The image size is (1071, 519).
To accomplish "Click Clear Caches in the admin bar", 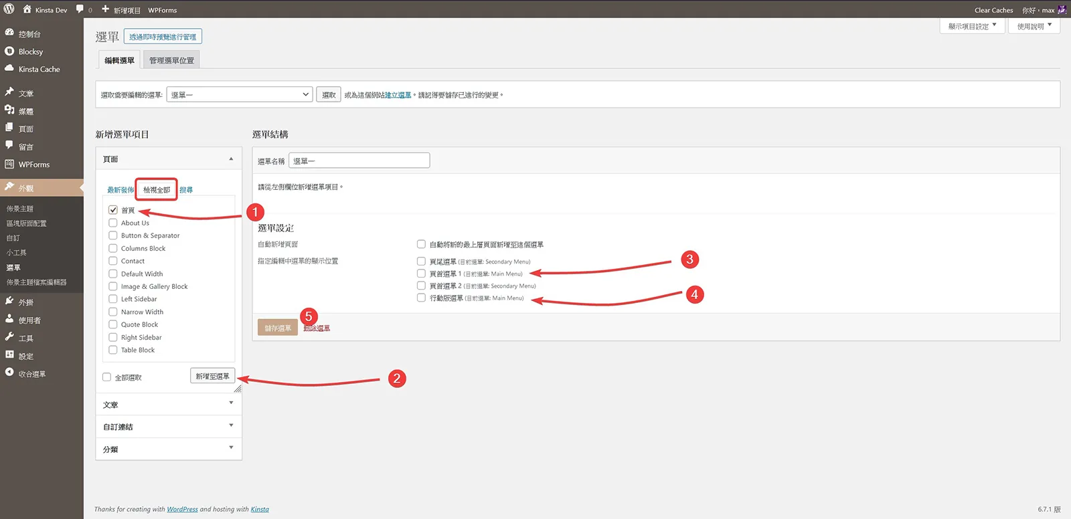I will coord(993,10).
